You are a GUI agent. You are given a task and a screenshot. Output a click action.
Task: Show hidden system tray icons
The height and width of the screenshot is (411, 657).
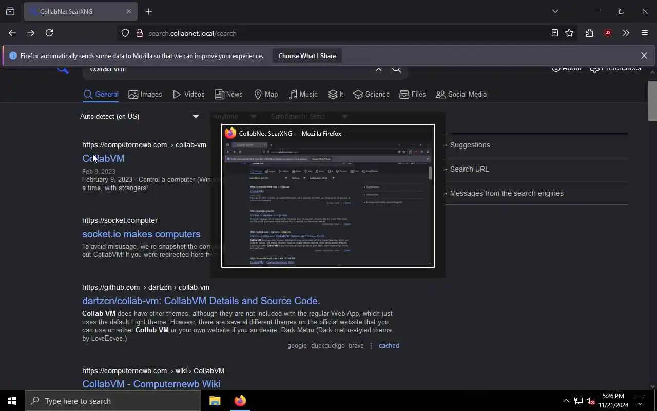[566, 401]
